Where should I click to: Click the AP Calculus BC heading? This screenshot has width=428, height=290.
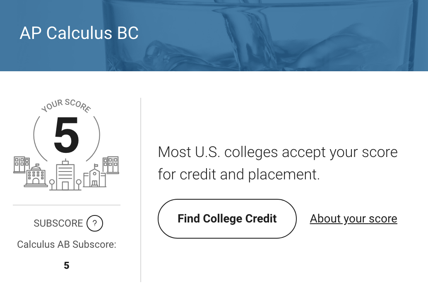(x=79, y=34)
